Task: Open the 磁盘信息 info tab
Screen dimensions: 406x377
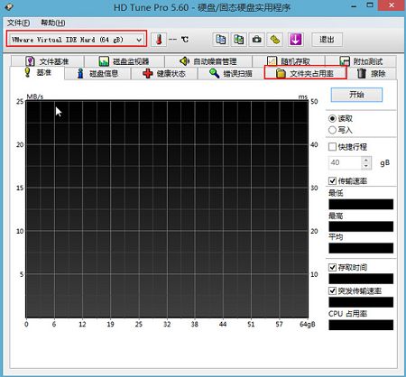Action: tap(97, 74)
